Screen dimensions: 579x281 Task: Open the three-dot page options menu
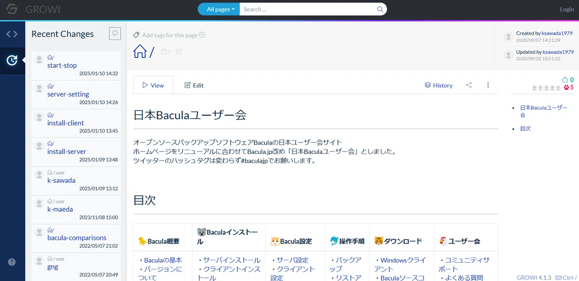pos(488,85)
